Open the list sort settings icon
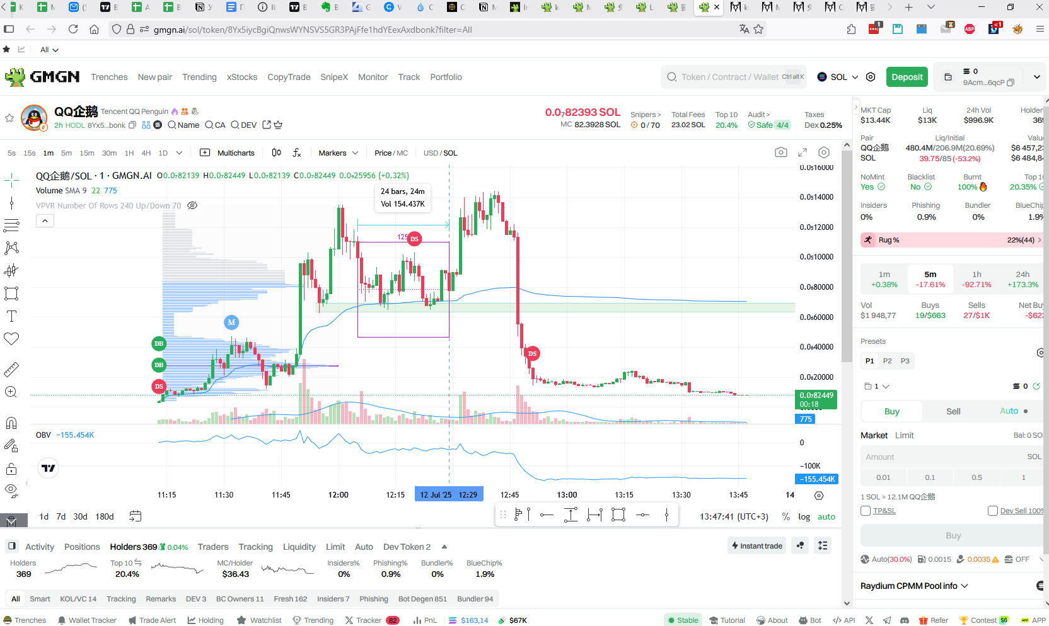Viewport: 1049px width, 626px height. tap(823, 545)
